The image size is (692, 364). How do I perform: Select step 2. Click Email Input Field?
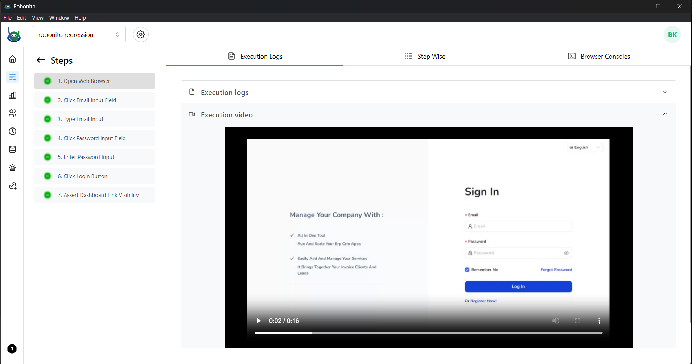click(95, 100)
